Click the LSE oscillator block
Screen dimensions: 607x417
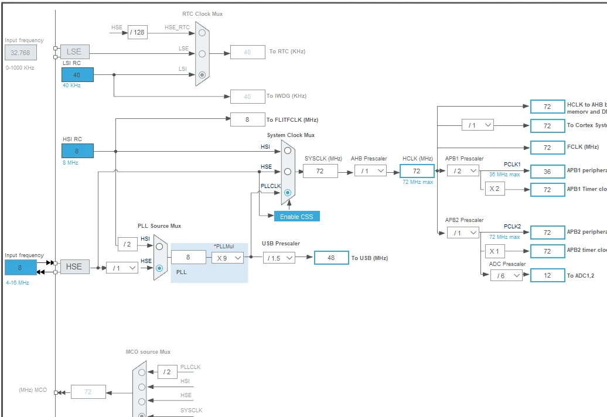(75, 52)
